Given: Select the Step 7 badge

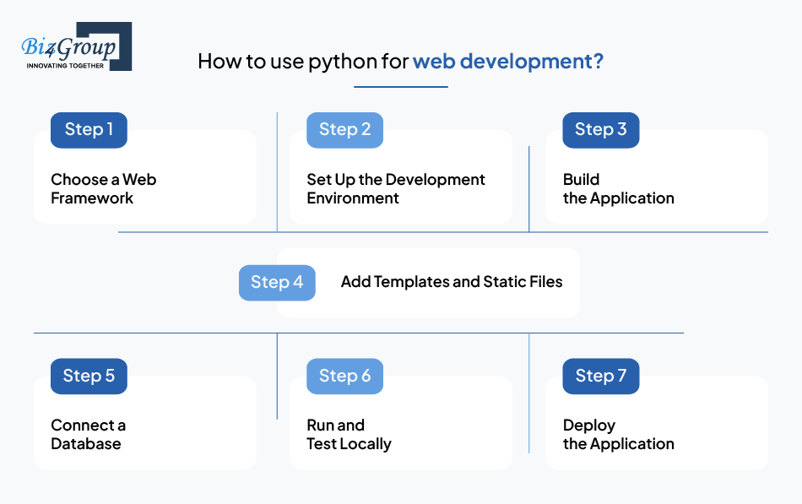Looking at the screenshot, I should [601, 376].
